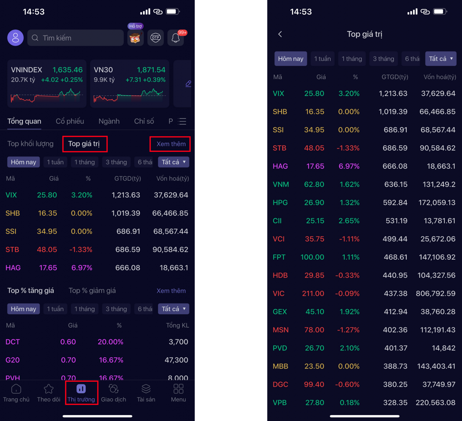Image resolution: width=462 pixels, height=421 pixels.
Task: Switch to Top % giảm giá tab
Action: (x=92, y=290)
